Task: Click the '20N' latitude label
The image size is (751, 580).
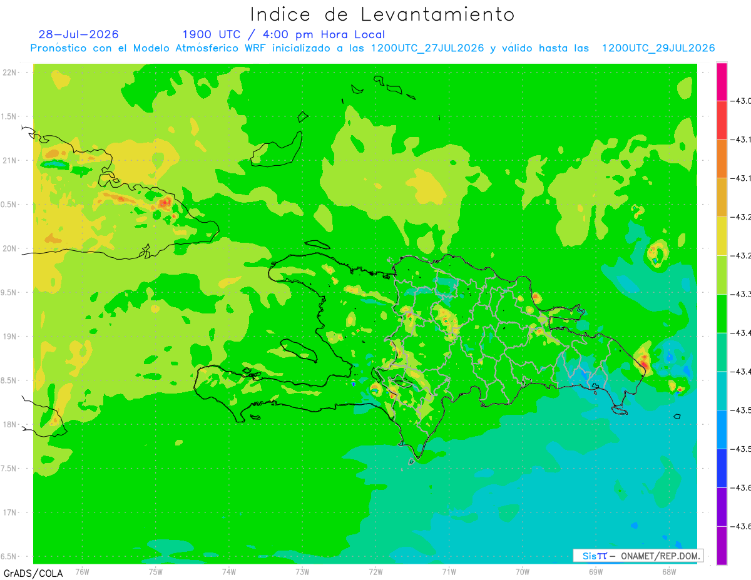Action: (10, 248)
